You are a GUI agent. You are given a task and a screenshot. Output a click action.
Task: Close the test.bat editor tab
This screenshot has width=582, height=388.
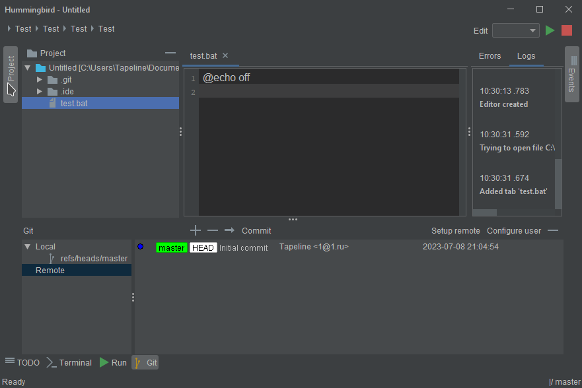225,56
